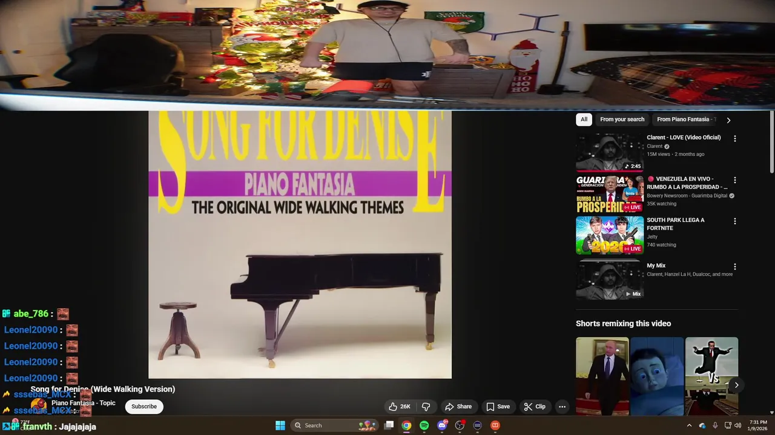Open the Windows Start menu
The height and width of the screenshot is (435, 775).
point(280,425)
